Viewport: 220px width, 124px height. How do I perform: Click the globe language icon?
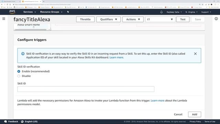[x=22, y=122]
